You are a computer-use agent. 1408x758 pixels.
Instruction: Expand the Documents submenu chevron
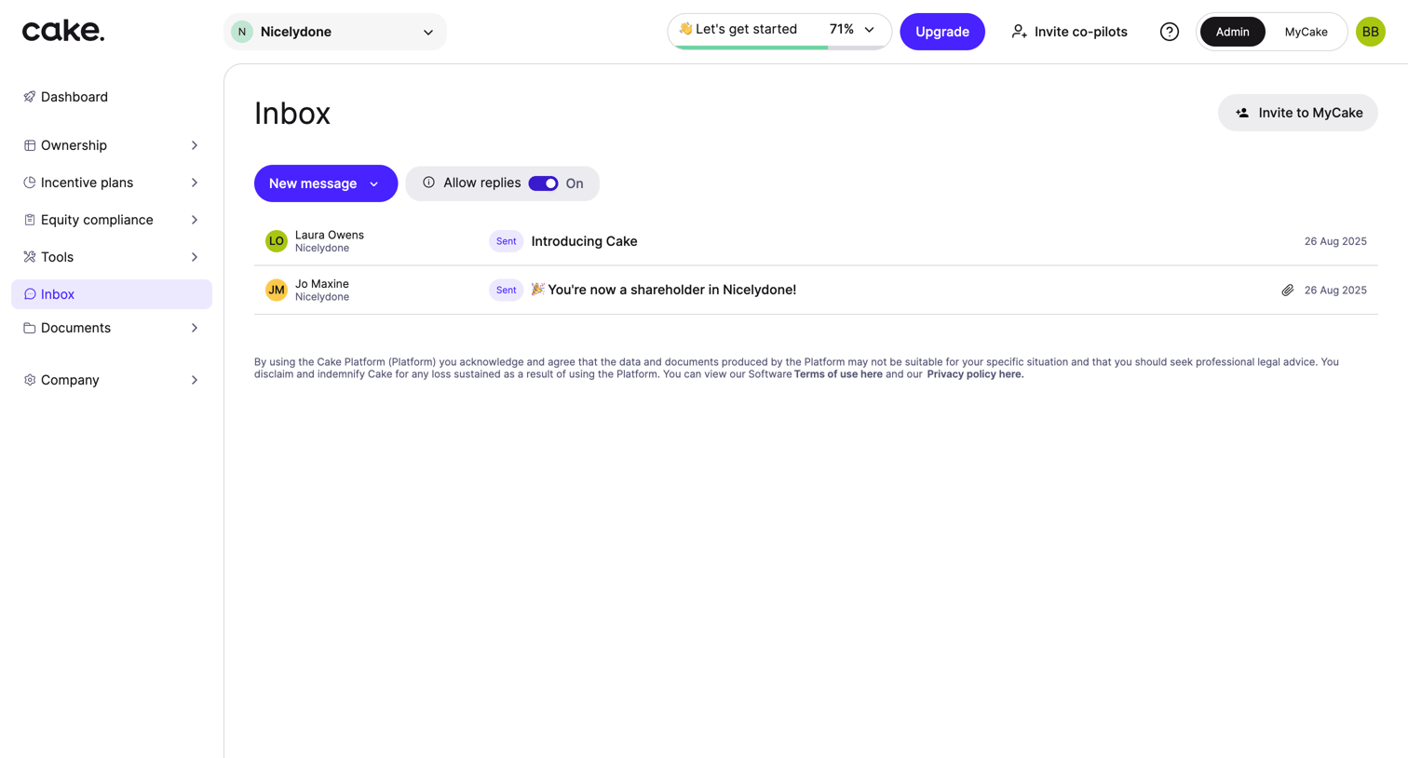195,328
